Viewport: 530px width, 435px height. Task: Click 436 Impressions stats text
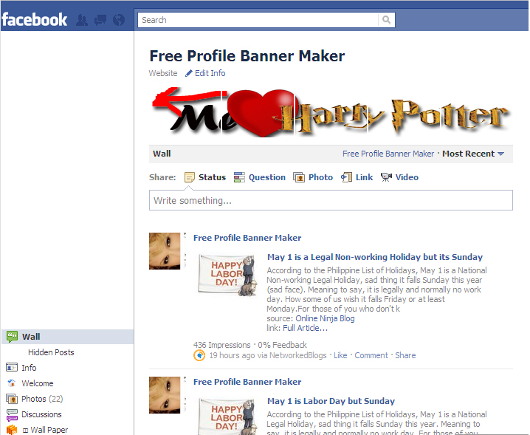click(221, 345)
